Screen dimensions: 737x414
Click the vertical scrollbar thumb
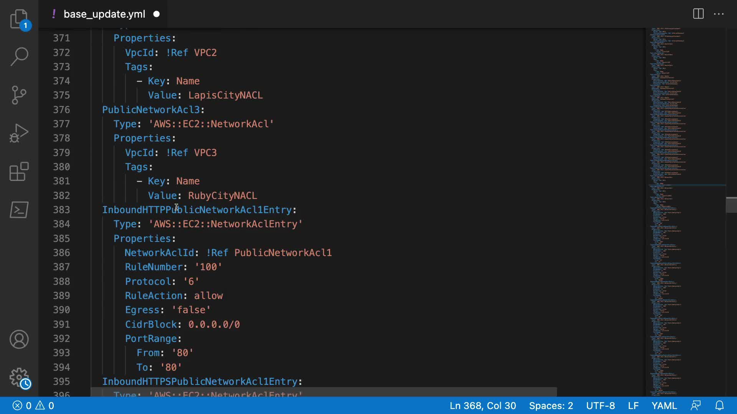pyautogui.click(x=731, y=205)
